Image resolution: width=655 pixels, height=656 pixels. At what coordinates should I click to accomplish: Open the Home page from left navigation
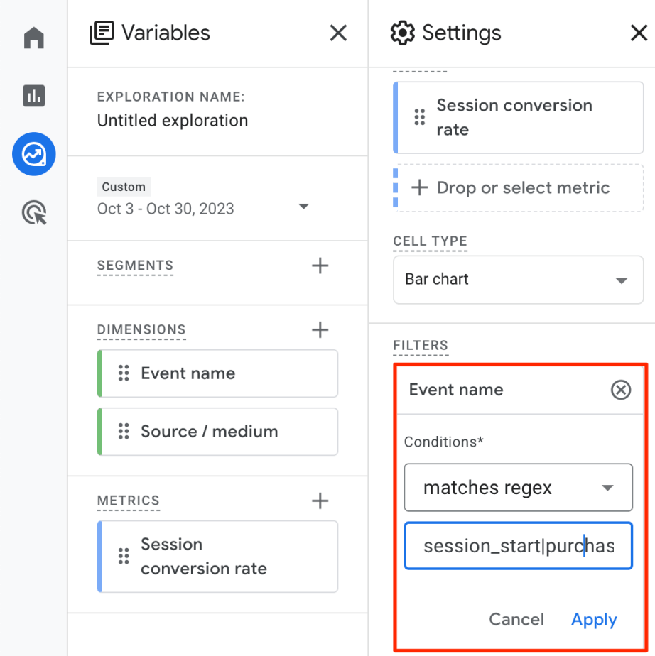click(x=33, y=38)
